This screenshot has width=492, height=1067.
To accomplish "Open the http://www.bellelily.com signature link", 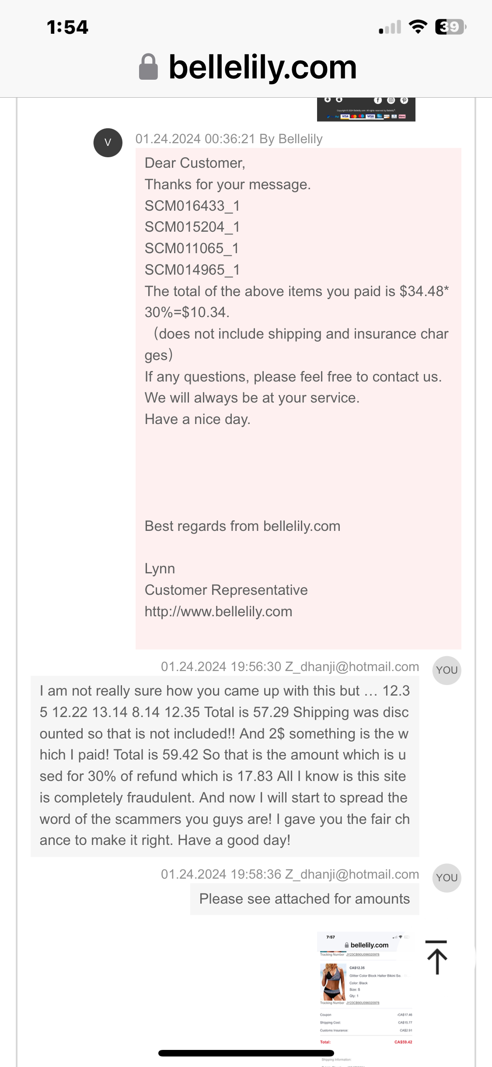I will tap(218, 611).
